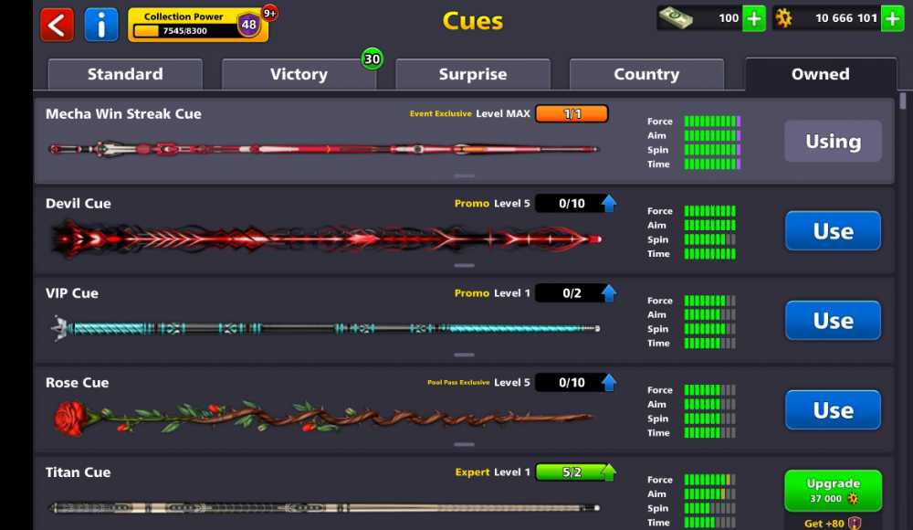
Task: Add cash with green plus button
Action: (753, 18)
